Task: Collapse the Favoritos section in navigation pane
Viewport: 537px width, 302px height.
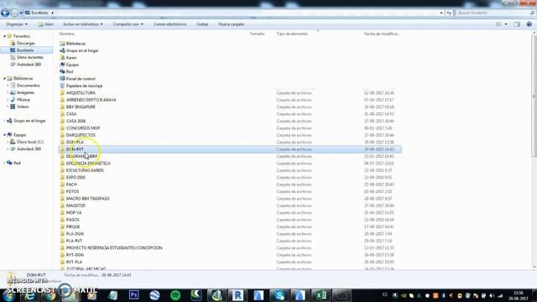Action: [4, 36]
